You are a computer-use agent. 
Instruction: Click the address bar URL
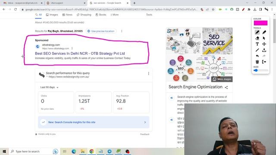coord(111,9)
